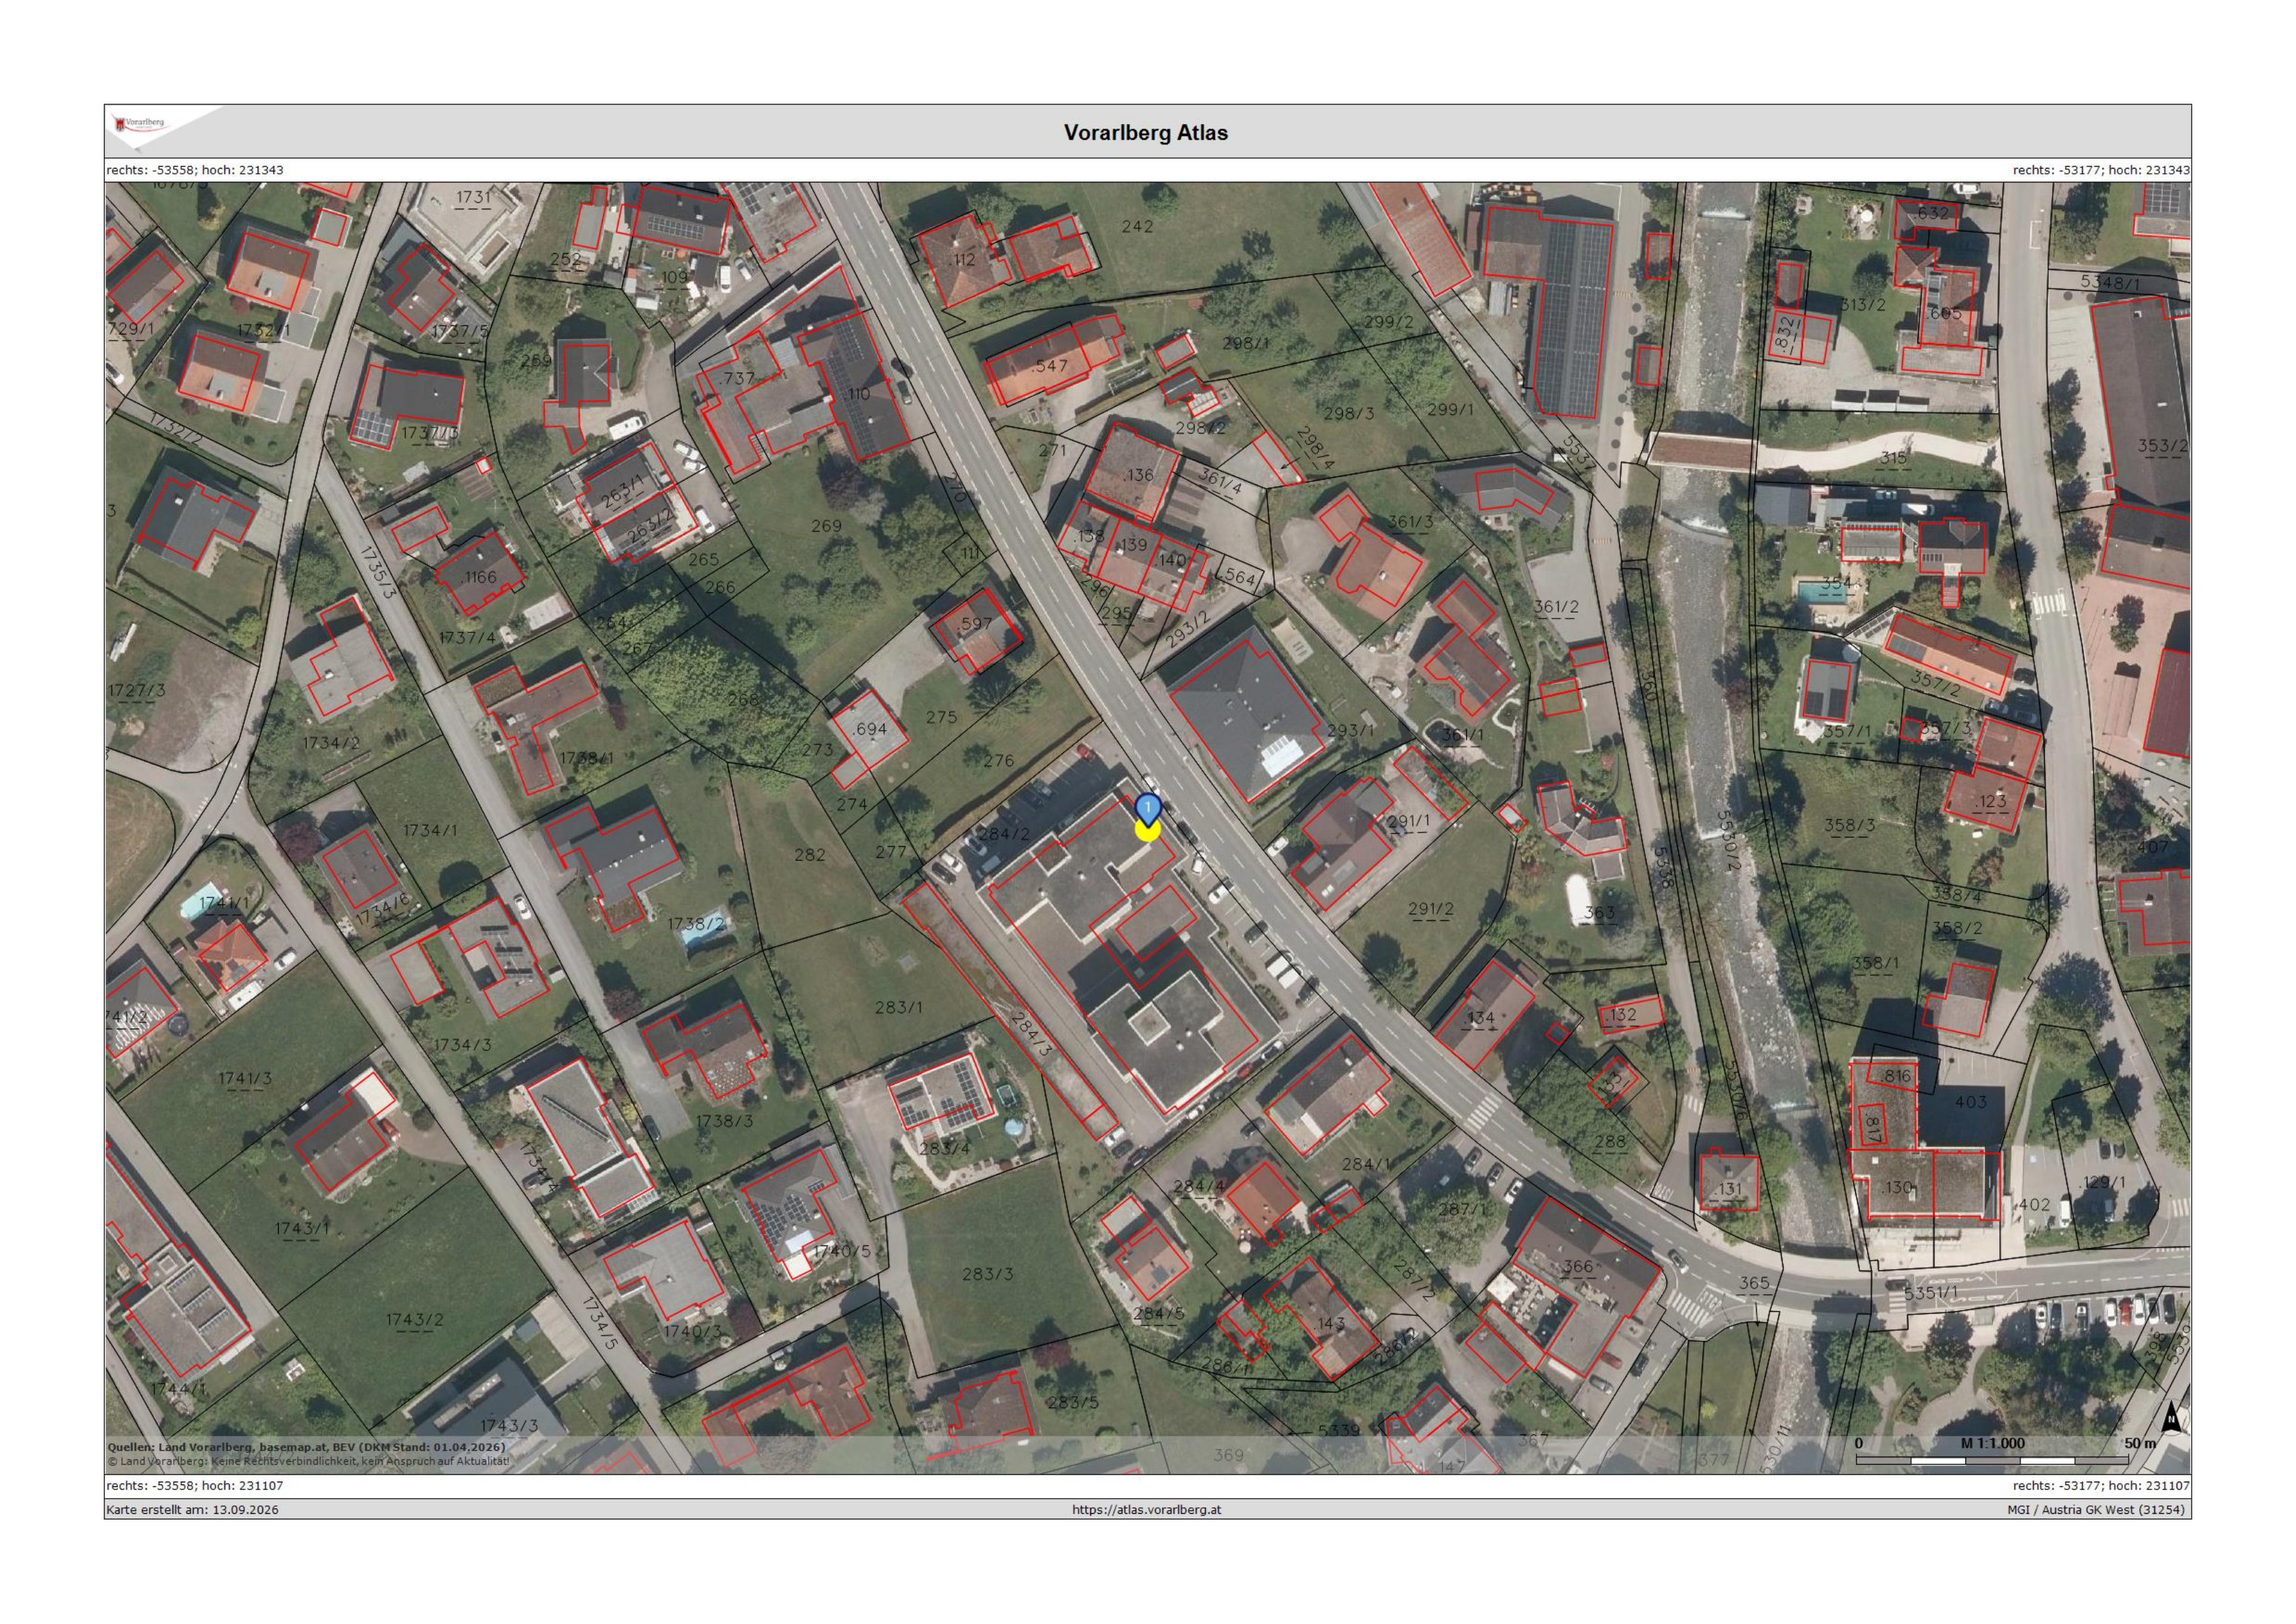Screen dimensions: 2296x1624
Task: Click parcel label 1741/3
Action: point(245,1078)
